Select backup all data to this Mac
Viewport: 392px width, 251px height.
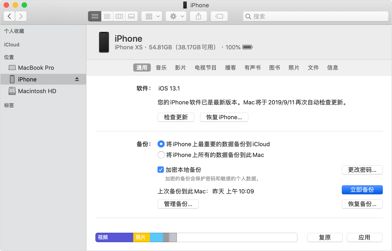161,155
